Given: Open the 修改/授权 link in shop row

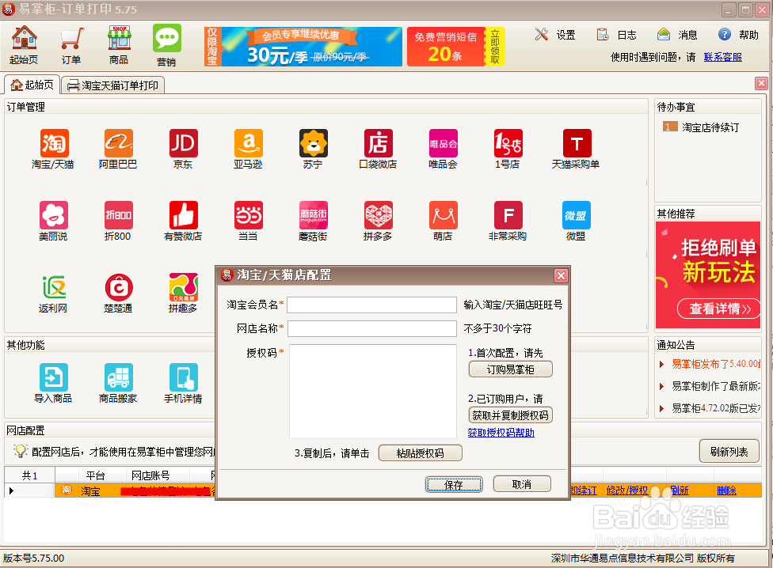Looking at the screenshot, I should point(626,490).
